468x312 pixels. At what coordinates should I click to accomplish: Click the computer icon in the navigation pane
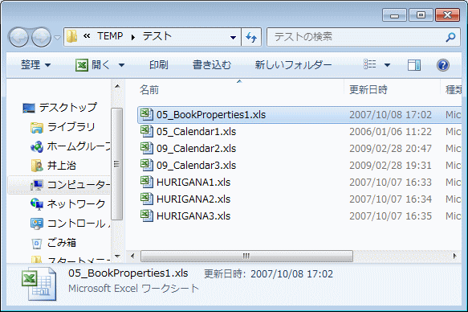pyautogui.click(x=37, y=185)
